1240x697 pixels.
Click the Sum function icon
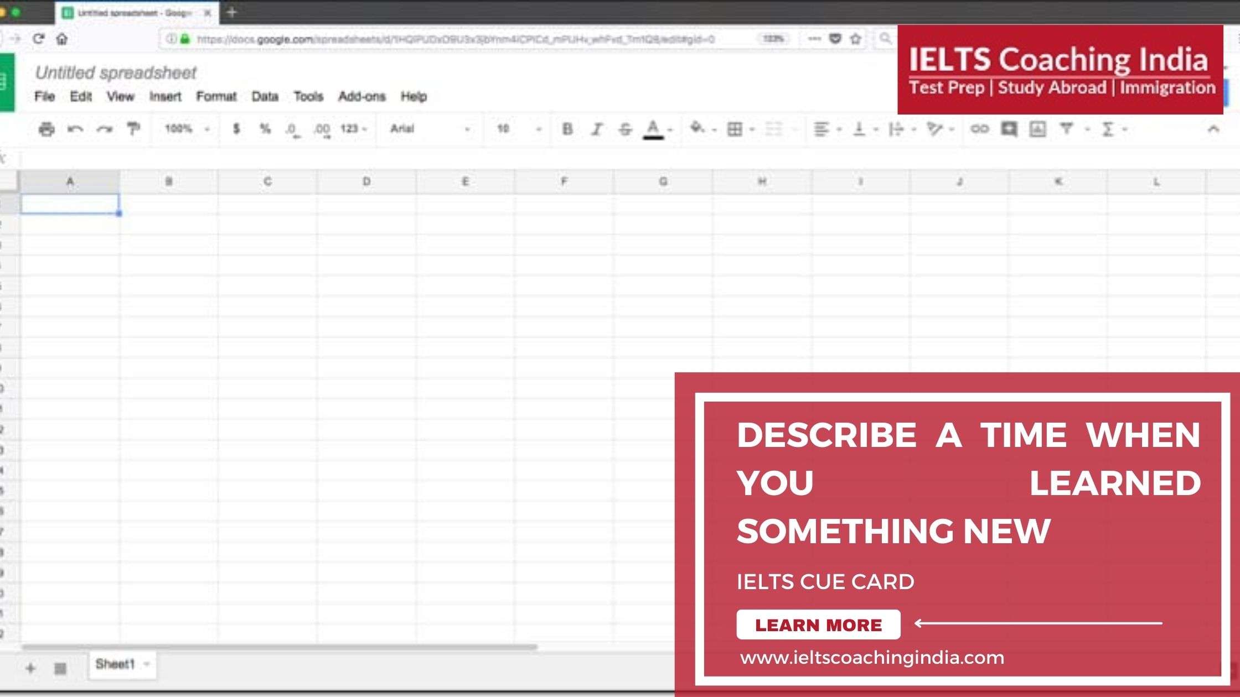click(1108, 128)
